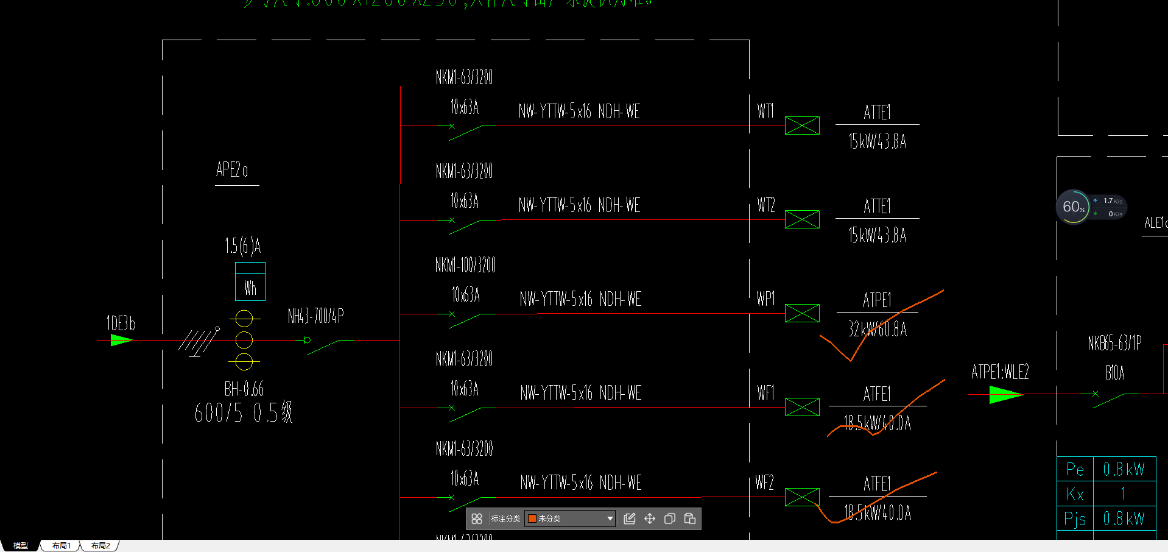Click the 1DE3b green incoming arrow
Screen dimensions: 1168x552
coord(121,340)
